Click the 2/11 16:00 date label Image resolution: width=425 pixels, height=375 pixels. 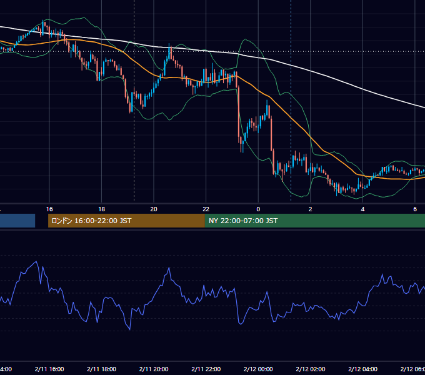tap(49, 369)
